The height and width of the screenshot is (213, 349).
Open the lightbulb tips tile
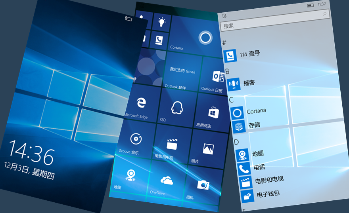pos(161,23)
